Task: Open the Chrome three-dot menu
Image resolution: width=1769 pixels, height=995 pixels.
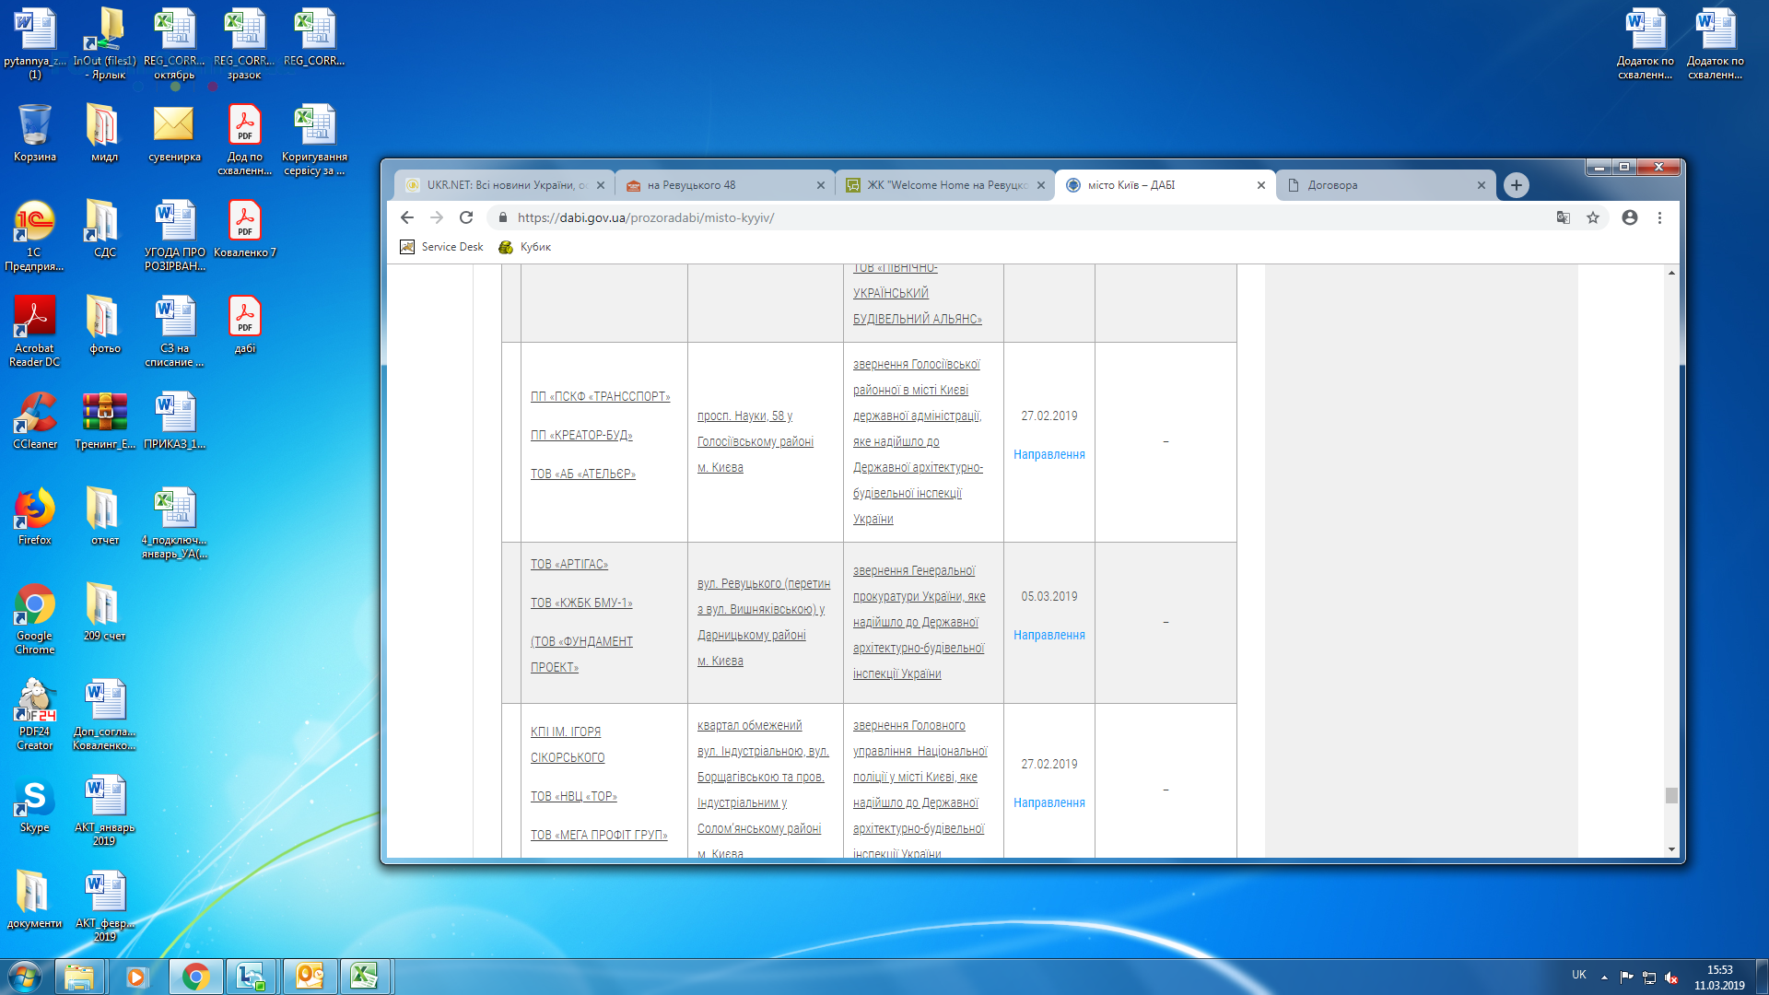Action: pyautogui.click(x=1659, y=217)
